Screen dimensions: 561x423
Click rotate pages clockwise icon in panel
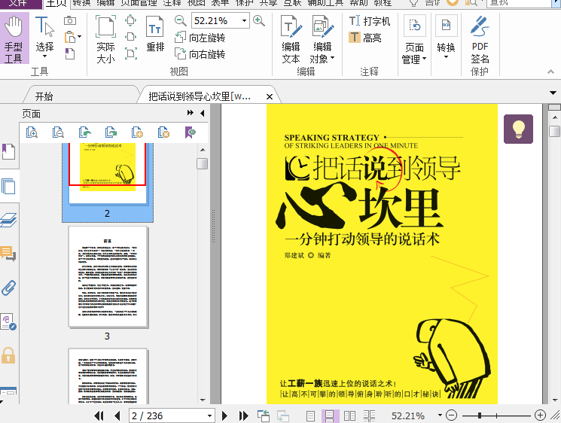tap(111, 132)
